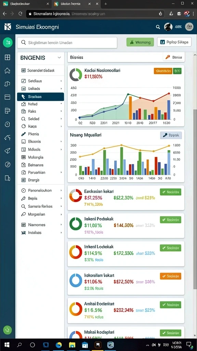
Task: Expand the Setidiaus menu arrow
Action: [61, 81]
